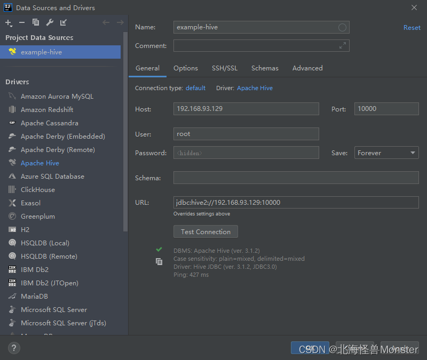This screenshot has height=360, width=427.
Task: Open help with question mark button
Action: click(x=14, y=348)
